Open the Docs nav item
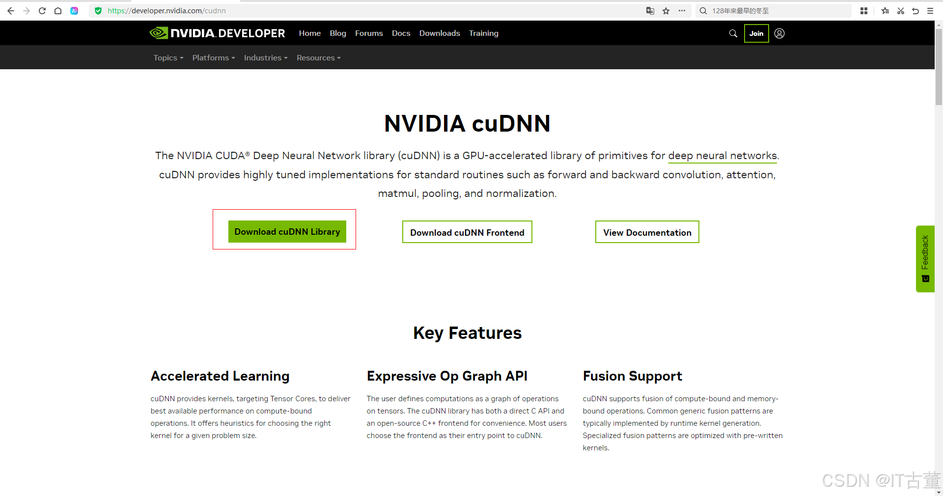 click(401, 33)
